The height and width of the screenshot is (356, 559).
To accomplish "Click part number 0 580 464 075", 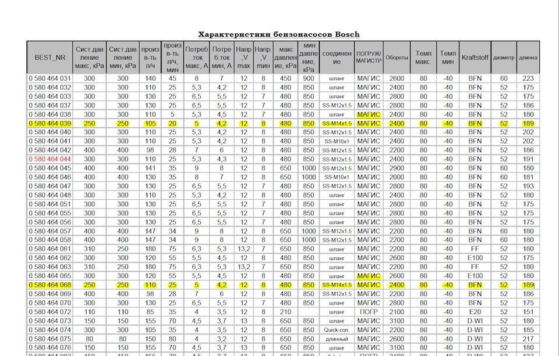I will (x=50, y=339).
